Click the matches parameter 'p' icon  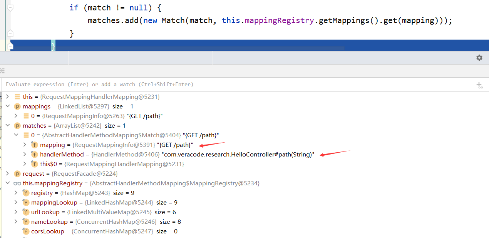pos(17,125)
